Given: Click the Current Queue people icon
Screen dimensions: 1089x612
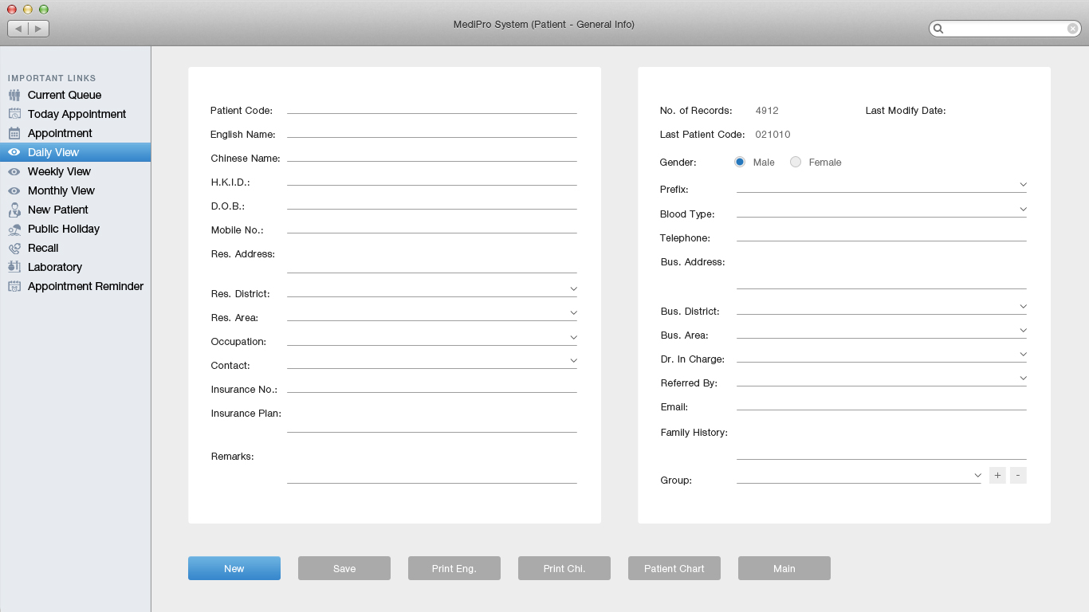Looking at the screenshot, I should tap(14, 95).
